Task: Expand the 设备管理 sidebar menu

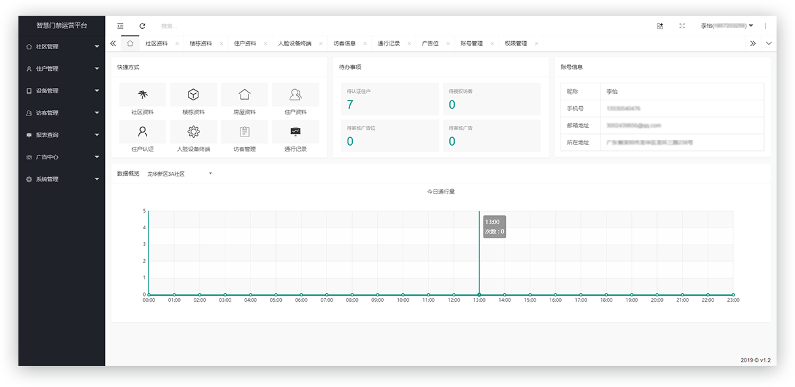Action: click(62, 91)
